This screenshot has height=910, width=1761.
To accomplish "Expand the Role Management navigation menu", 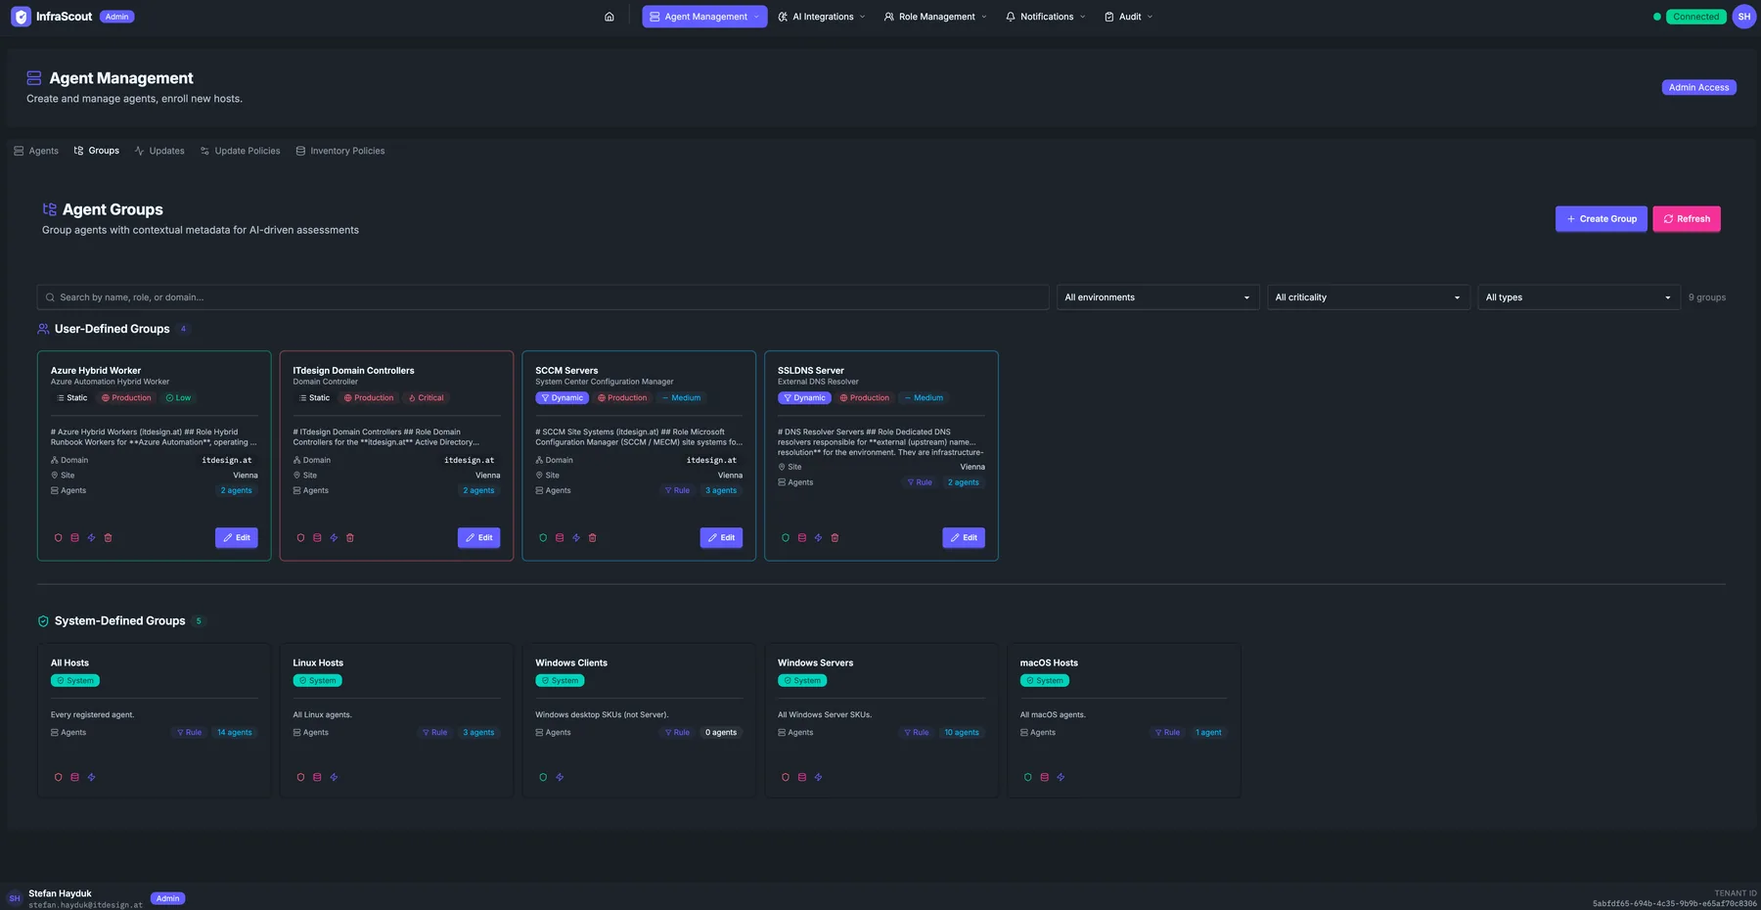I will point(935,17).
